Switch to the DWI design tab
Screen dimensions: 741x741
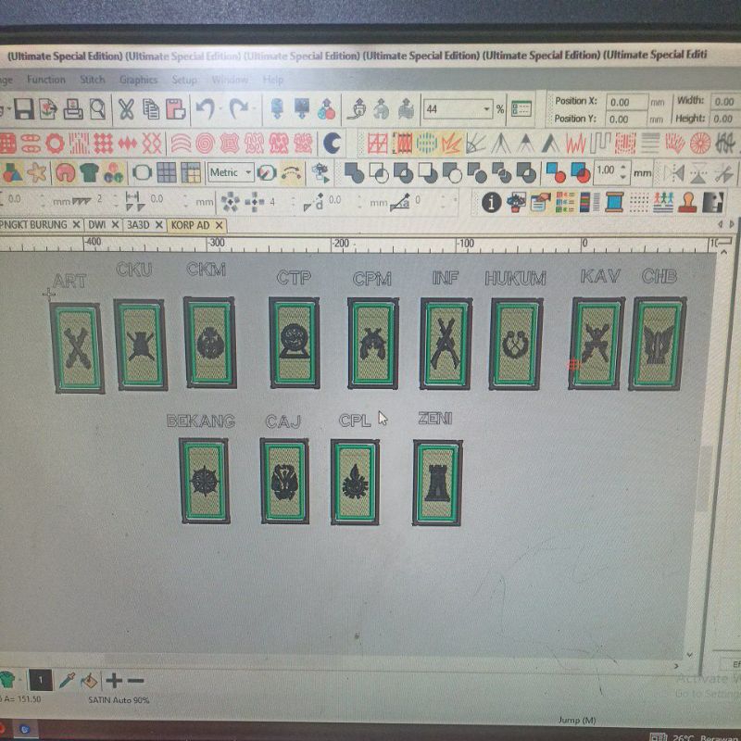click(x=96, y=225)
